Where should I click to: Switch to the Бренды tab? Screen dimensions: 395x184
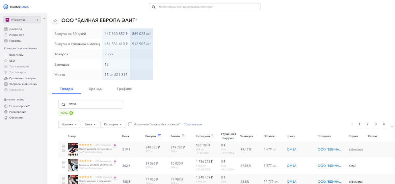pyautogui.click(x=95, y=89)
